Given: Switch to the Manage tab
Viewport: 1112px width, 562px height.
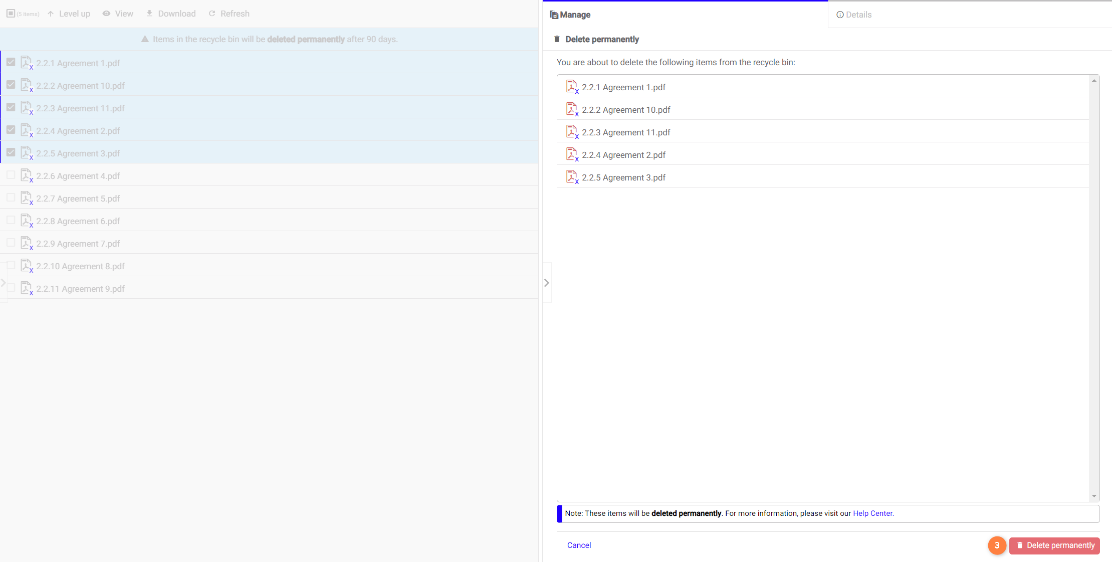Looking at the screenshot, I should (x=574, y=15).
